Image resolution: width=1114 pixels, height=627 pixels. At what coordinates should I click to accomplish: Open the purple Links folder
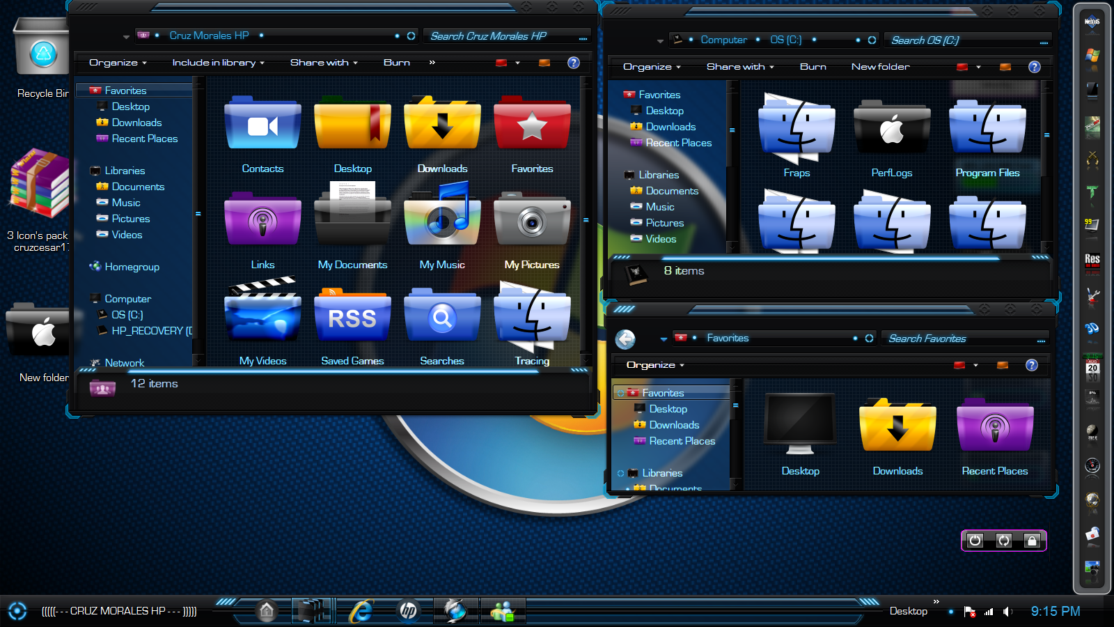(262, 222)
